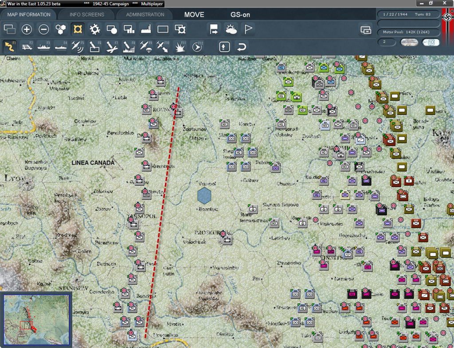Image resolution: width=454 pixels, height=348 pixels.
Task: Click the Zdolbunov town label
Action: pos(195,129)
